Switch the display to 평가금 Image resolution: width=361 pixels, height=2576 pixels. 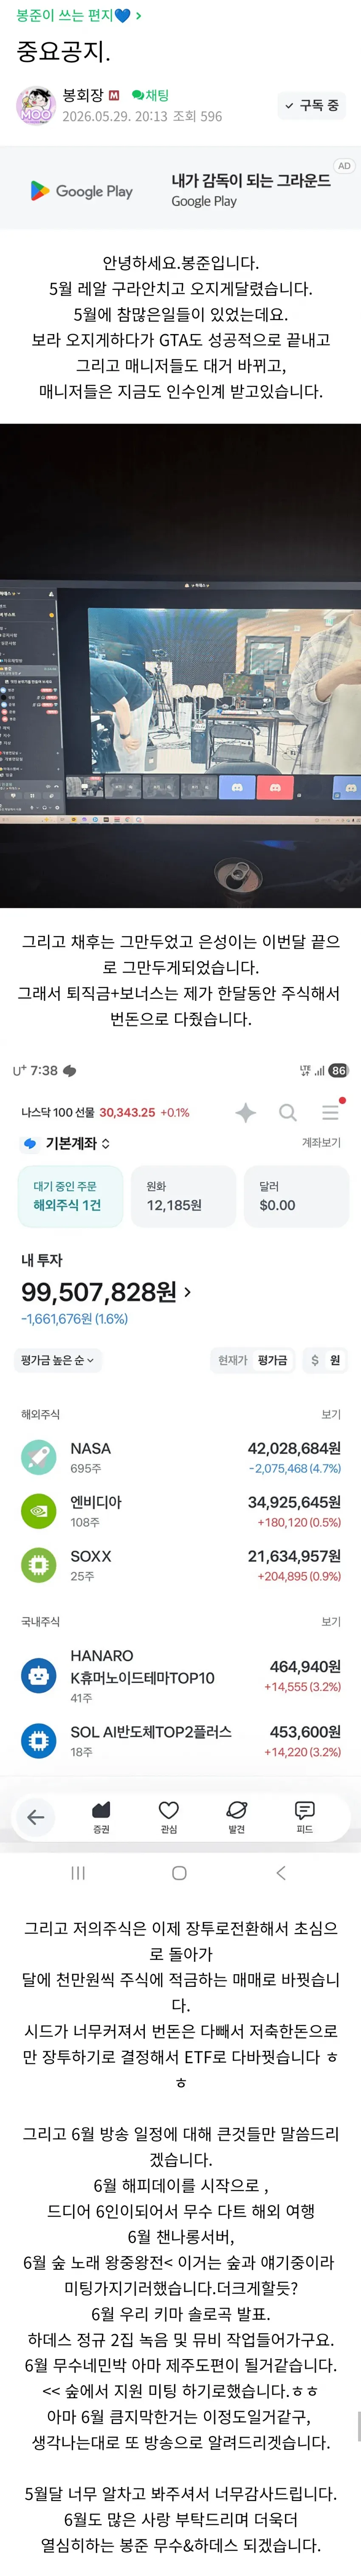272,1360
